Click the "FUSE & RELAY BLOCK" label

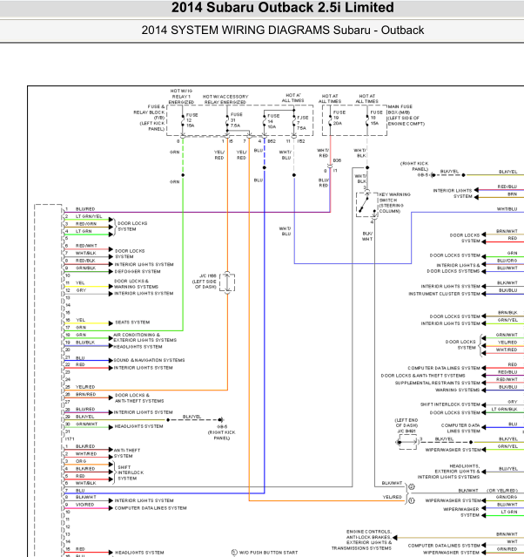[150, 118]
